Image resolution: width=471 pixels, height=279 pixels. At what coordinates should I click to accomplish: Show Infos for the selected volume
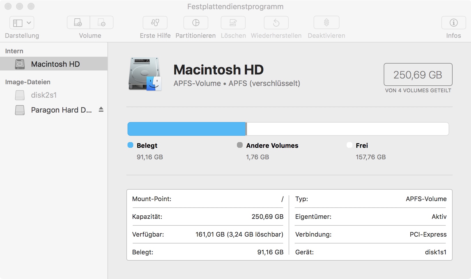(x=453, y=23)
